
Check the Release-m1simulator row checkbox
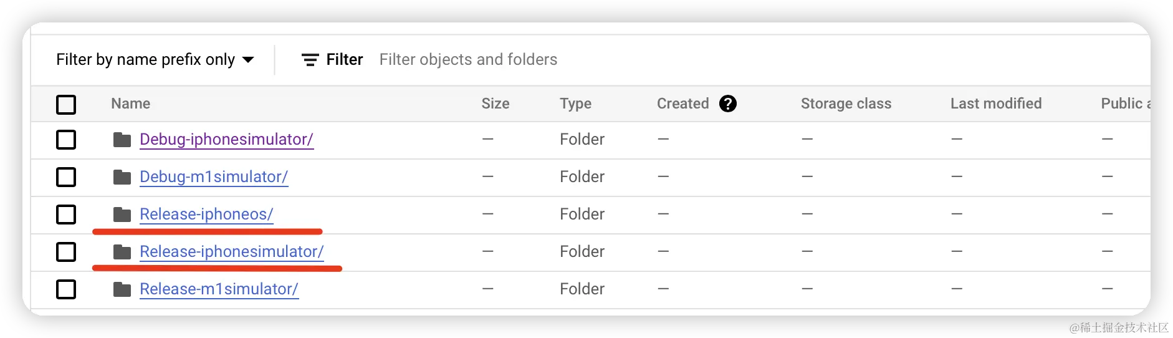[66, 289]
